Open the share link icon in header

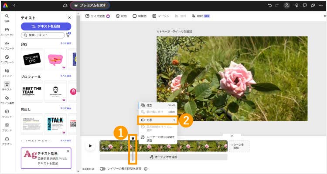[313, 5]
